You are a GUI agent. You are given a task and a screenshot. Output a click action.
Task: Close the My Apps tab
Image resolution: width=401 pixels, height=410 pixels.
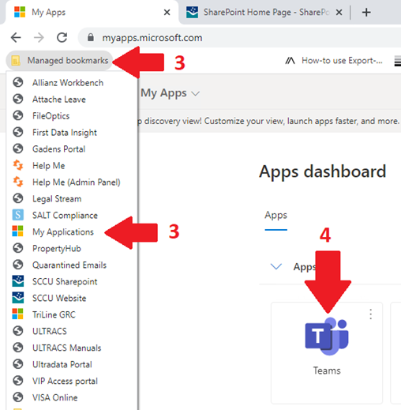(167, 12)
